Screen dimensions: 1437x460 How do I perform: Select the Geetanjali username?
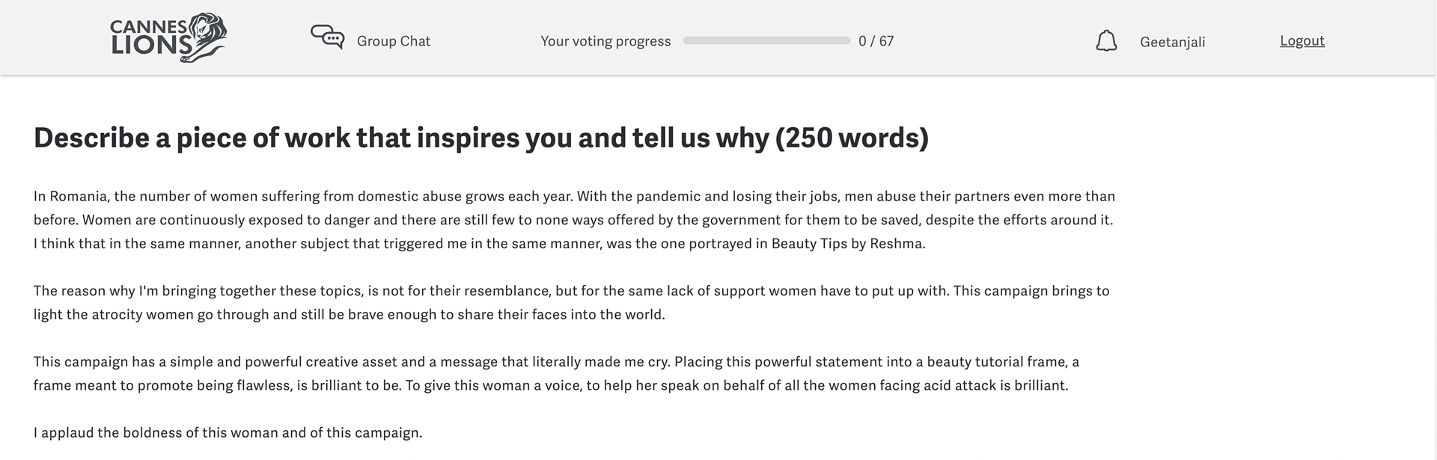(1172, 42)
